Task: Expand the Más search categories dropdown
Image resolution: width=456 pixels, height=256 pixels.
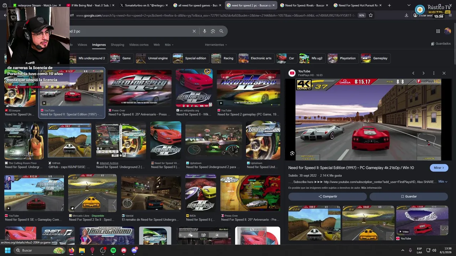Action: (x=169, y=45)
